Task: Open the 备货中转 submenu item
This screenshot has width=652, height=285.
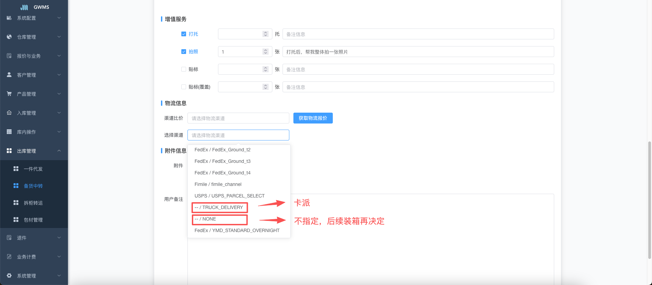Action: (34, 186)
